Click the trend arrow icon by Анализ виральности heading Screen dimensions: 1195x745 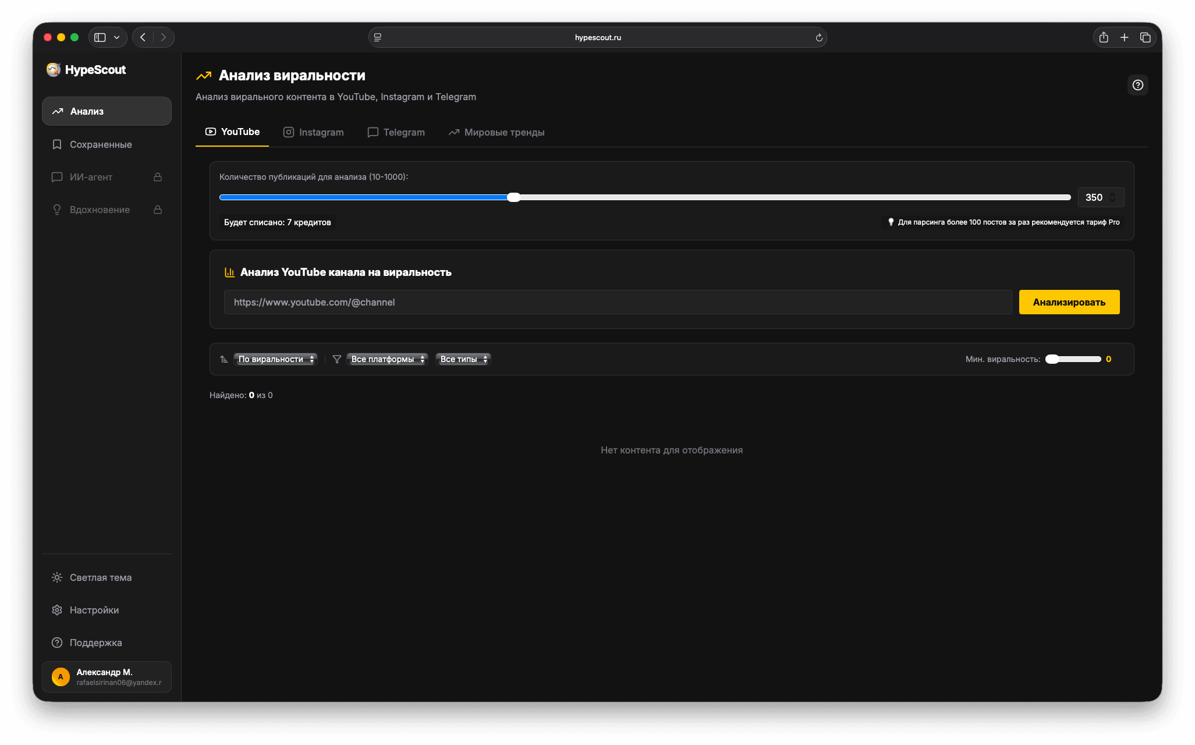click(204, 76)
